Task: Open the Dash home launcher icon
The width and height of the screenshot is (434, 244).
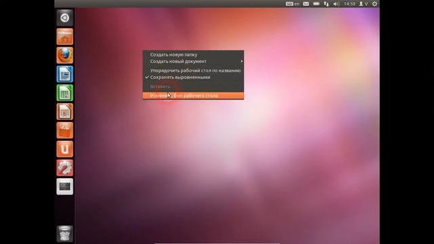Action: [x=65, y=18]
